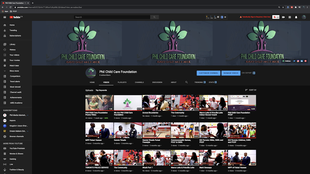Click CSV EXPORT button

248,73
